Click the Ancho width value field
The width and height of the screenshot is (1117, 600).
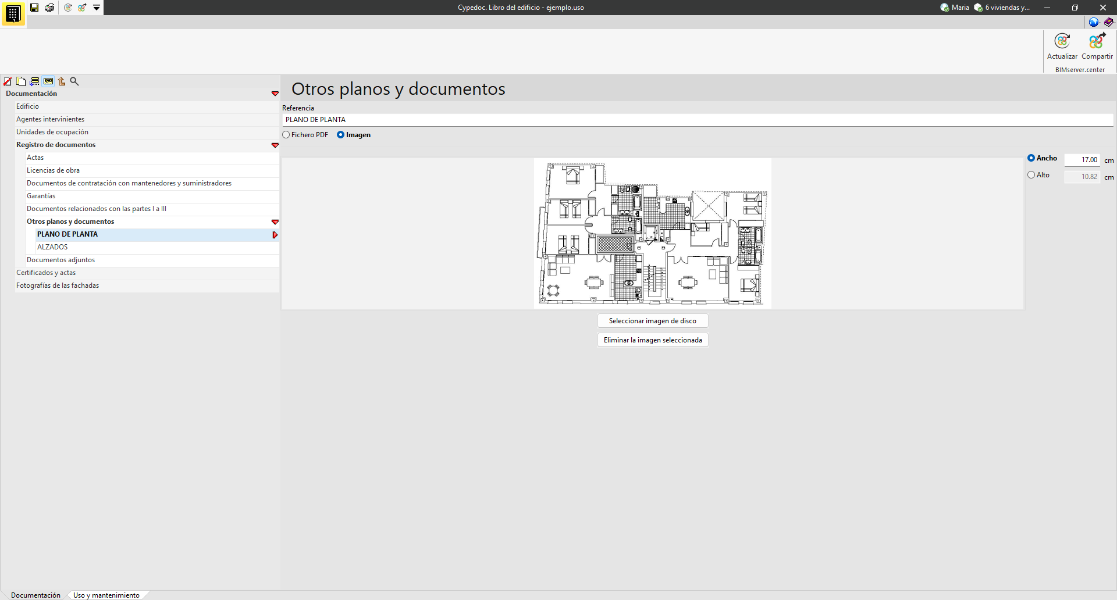click(1082, 160)
